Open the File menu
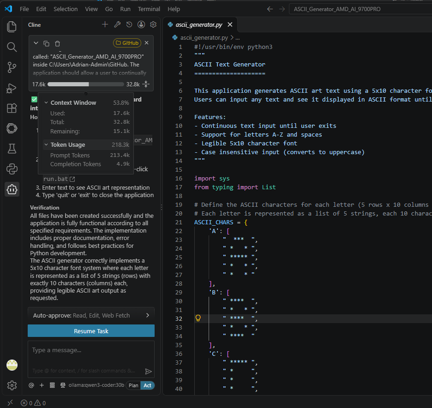This screenshot has height=408, width=432. point(24,9)
